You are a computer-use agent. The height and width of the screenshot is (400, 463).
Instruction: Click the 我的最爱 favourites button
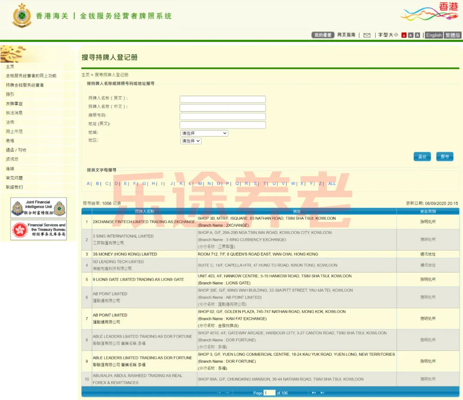(323, 35)
